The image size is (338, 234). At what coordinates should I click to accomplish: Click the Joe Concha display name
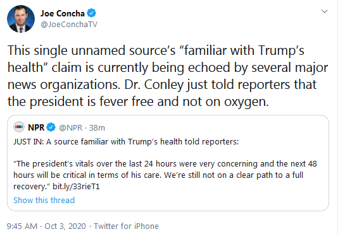click(x=63, y=13)
